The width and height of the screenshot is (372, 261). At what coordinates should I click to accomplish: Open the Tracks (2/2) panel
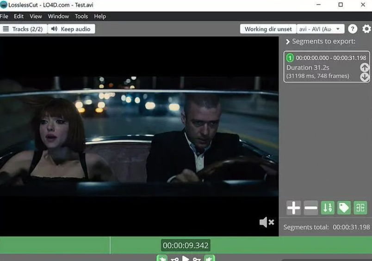[23, 29]
